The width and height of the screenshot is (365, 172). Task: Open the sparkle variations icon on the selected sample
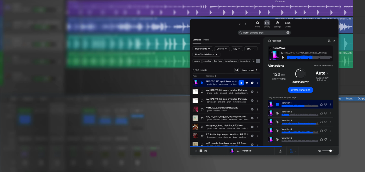click(x=241, y=83)
